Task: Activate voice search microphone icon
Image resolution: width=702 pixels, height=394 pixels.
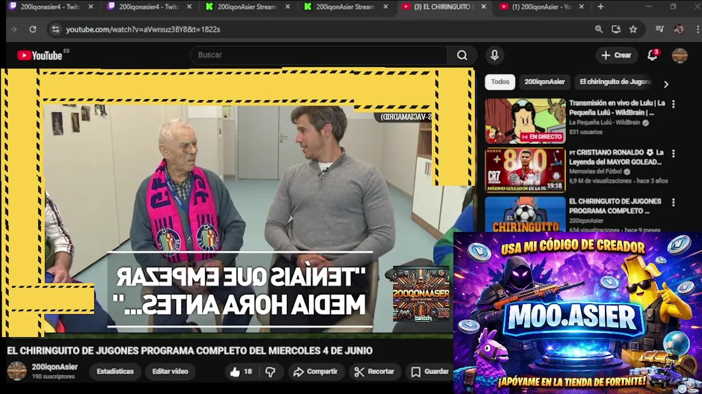Action: click(495, 55)
